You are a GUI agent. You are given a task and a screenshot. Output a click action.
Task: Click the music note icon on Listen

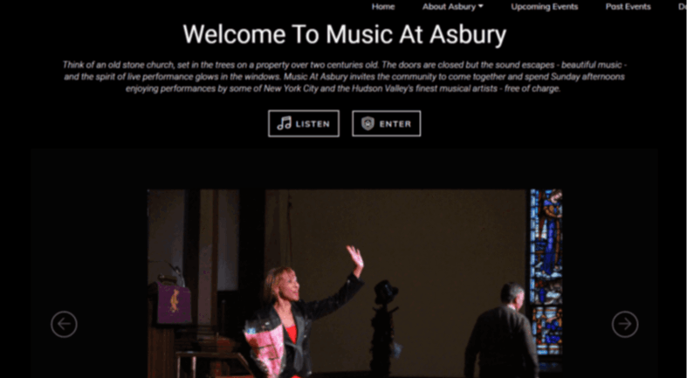coord(284,123)
